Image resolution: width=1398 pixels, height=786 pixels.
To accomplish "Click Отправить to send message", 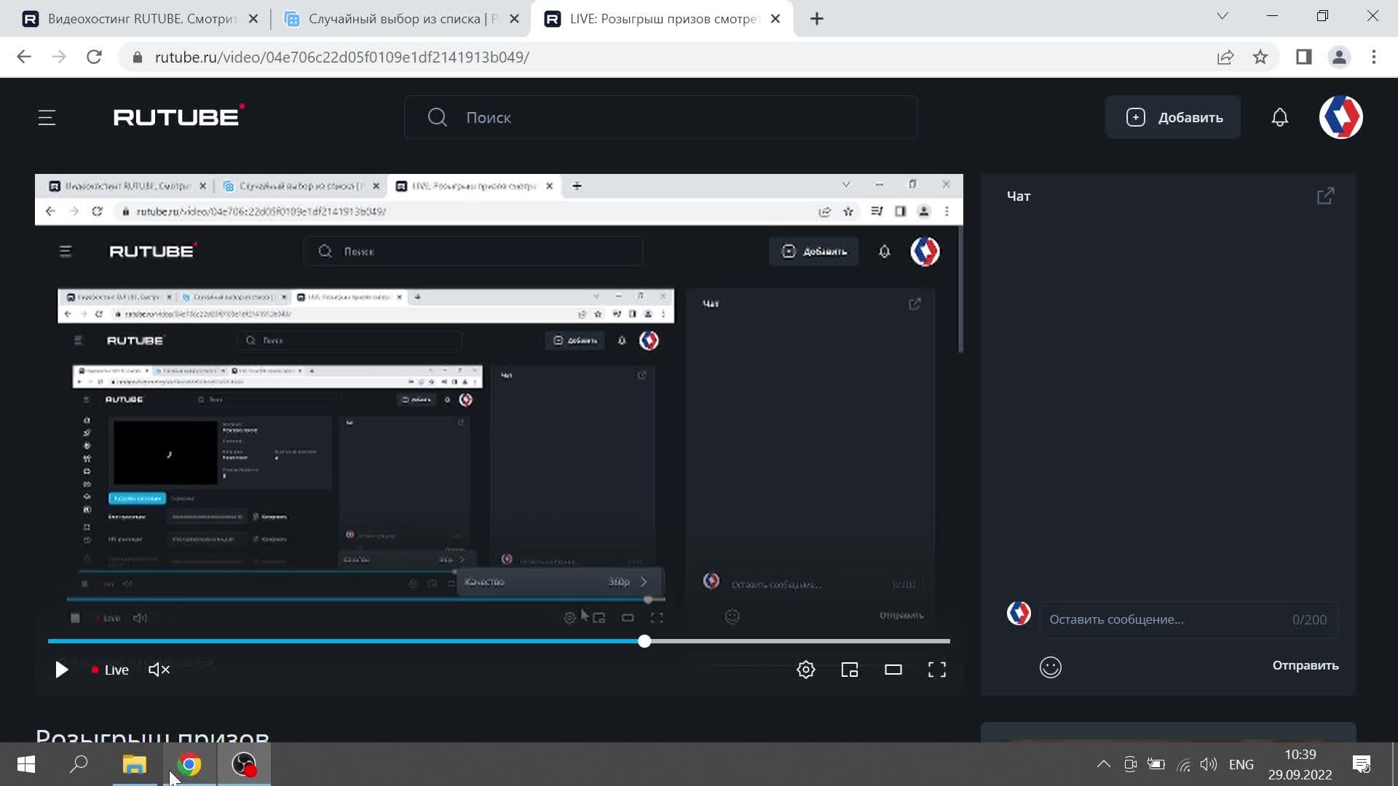I will point(1305,665).
